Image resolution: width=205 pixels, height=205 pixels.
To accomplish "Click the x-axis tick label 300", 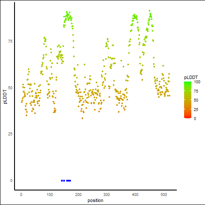I will [x=107, y=195].
